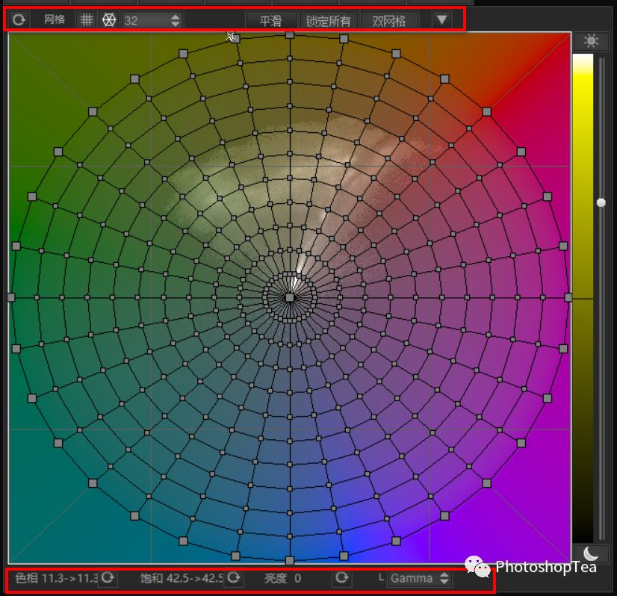Select the rectangular grid pattern icon
The image size is (617, 596).
pyautogui.click(x=87, y=19)
